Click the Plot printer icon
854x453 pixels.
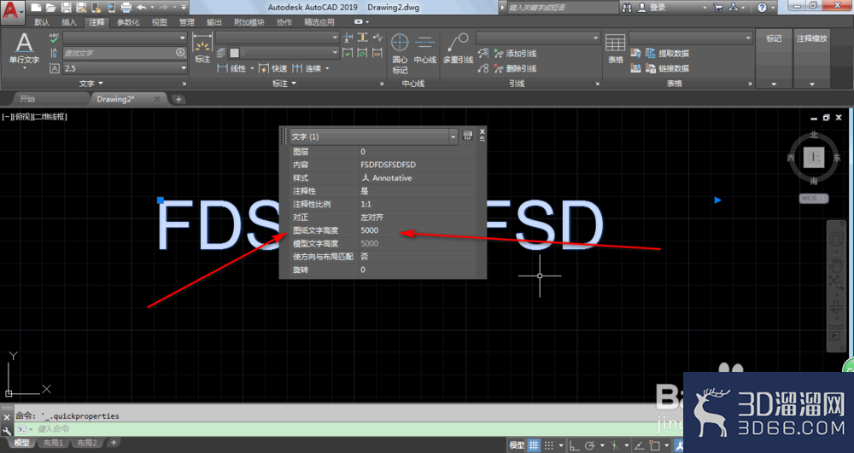[126, 8]
